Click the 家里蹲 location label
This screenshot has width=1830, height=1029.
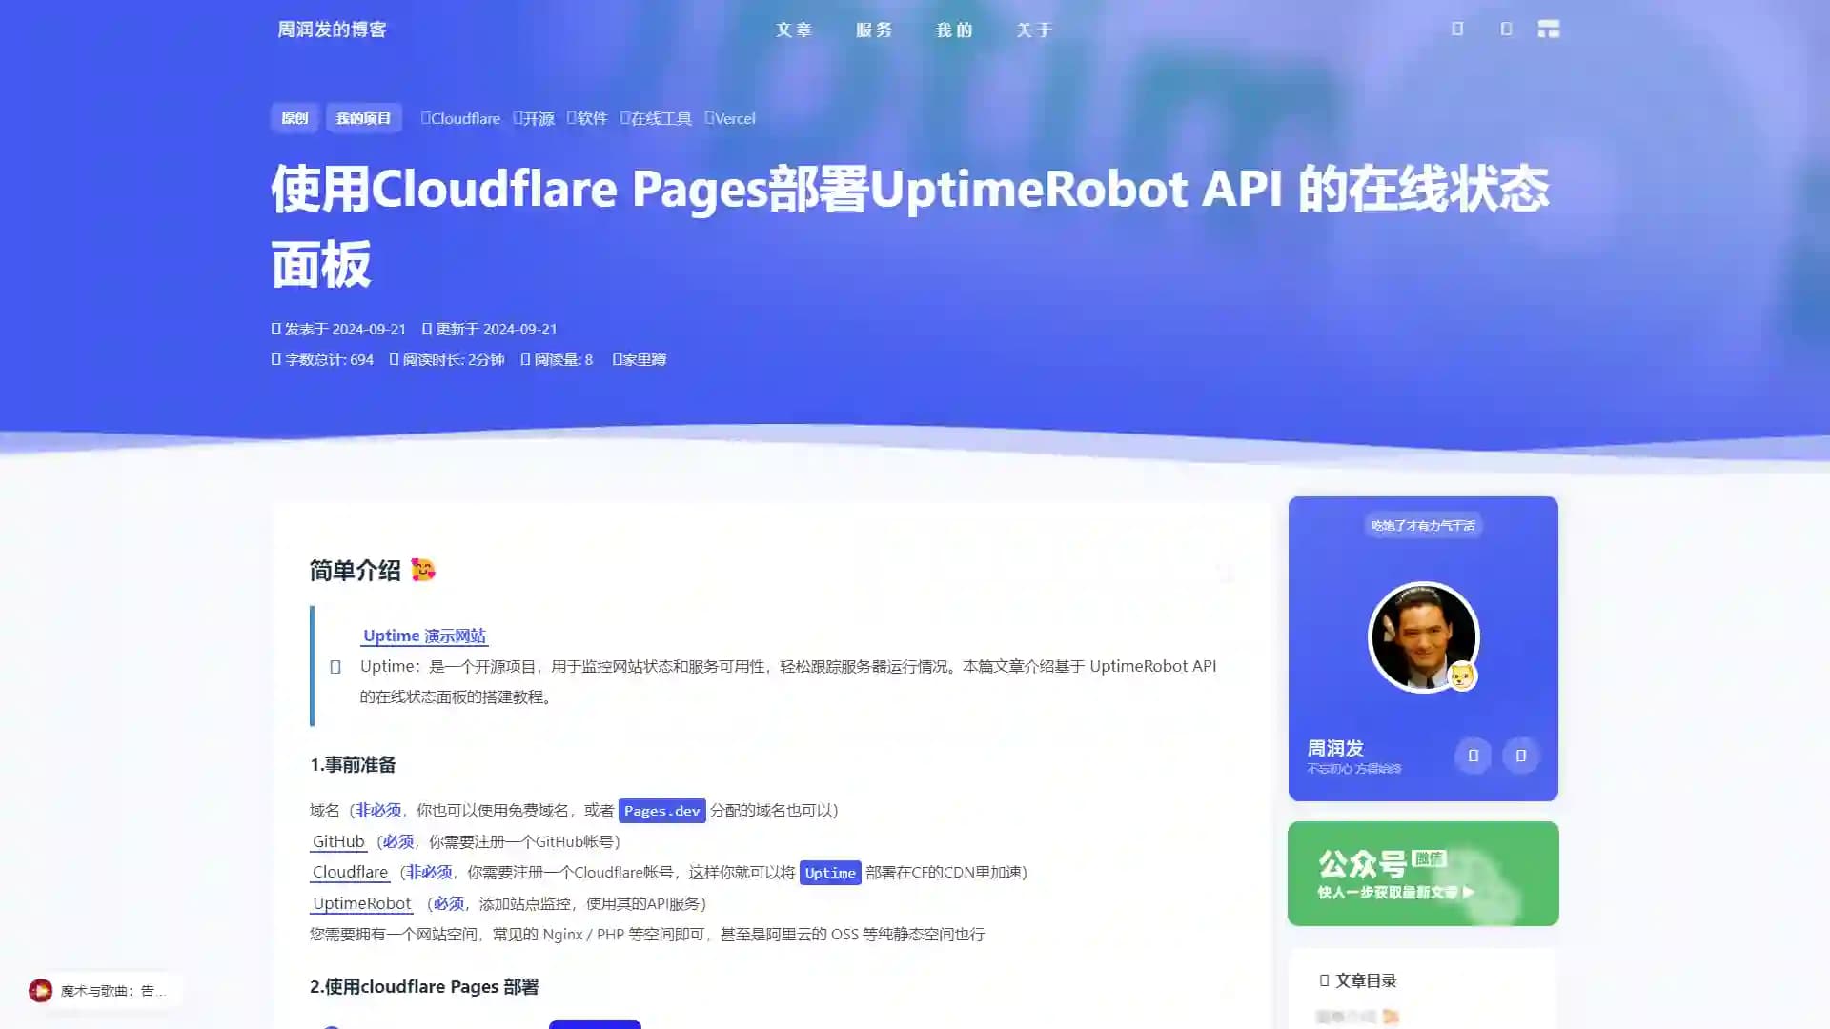click(640, 359)
